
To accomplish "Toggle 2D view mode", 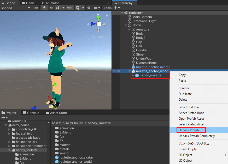I will click(x=36, y=8).
